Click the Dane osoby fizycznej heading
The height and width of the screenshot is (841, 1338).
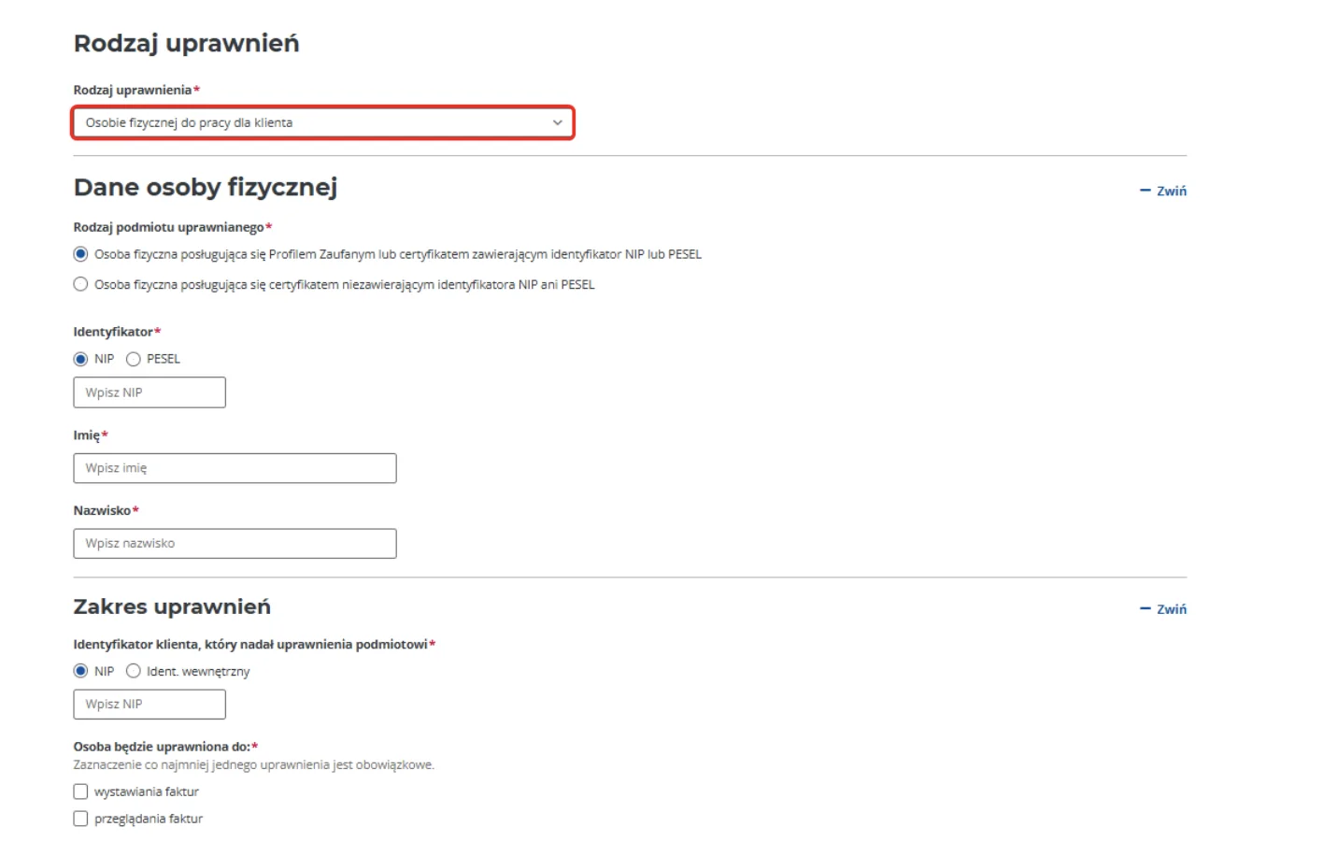coord(206,187)
